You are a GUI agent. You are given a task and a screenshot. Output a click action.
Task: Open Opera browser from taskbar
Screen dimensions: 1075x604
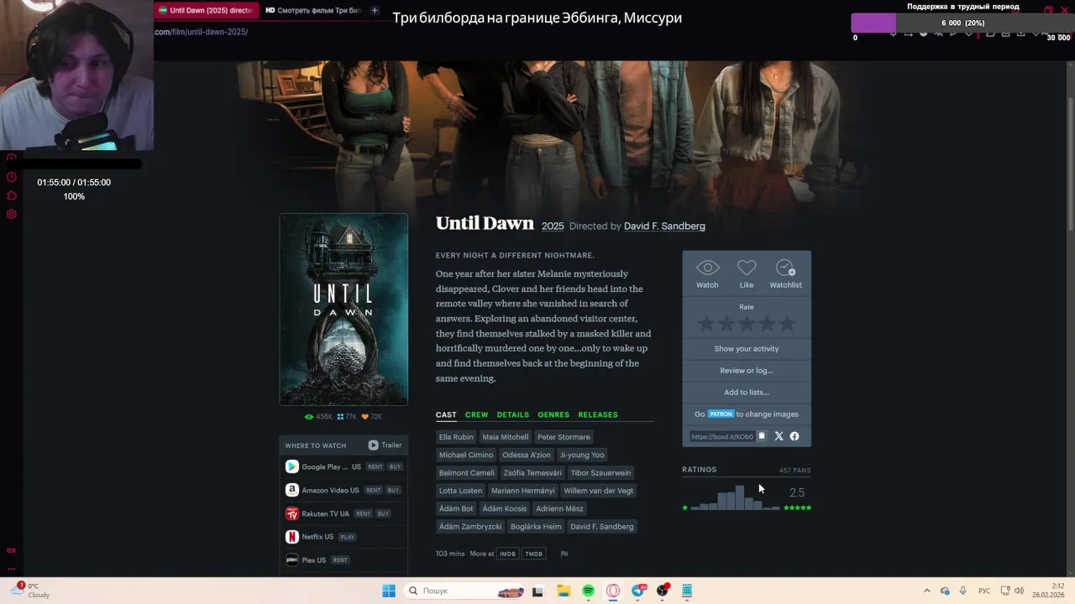[613, 591]
